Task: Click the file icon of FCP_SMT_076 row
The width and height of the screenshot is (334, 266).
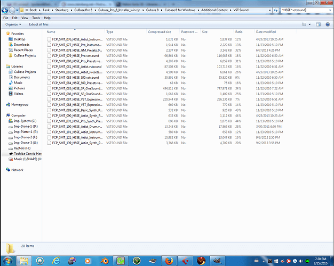Action: 49,39
